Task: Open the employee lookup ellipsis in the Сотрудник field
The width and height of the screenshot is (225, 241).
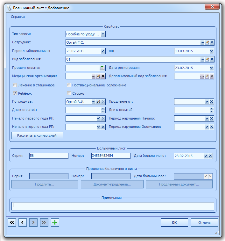Action: click(202, 42)
